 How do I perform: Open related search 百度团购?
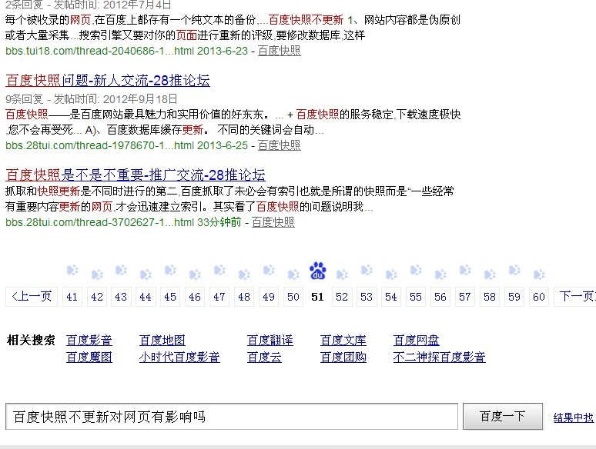(343, 358)
